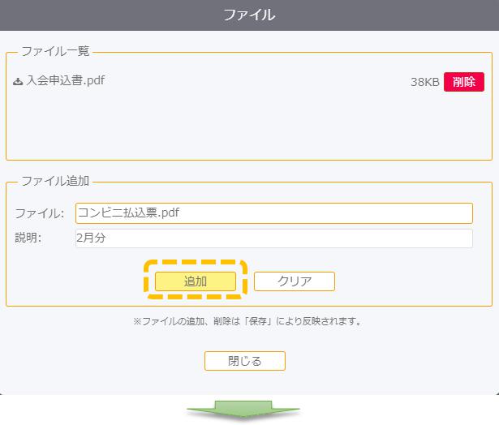Click the download icon beside 入会申込書.pdf

coord(18,81)
